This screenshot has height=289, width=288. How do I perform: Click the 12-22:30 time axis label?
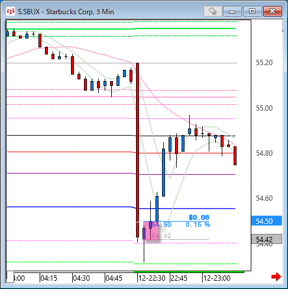point(152,278)
